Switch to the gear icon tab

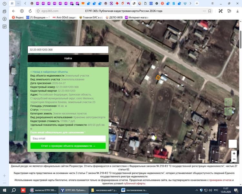[156, 4]
